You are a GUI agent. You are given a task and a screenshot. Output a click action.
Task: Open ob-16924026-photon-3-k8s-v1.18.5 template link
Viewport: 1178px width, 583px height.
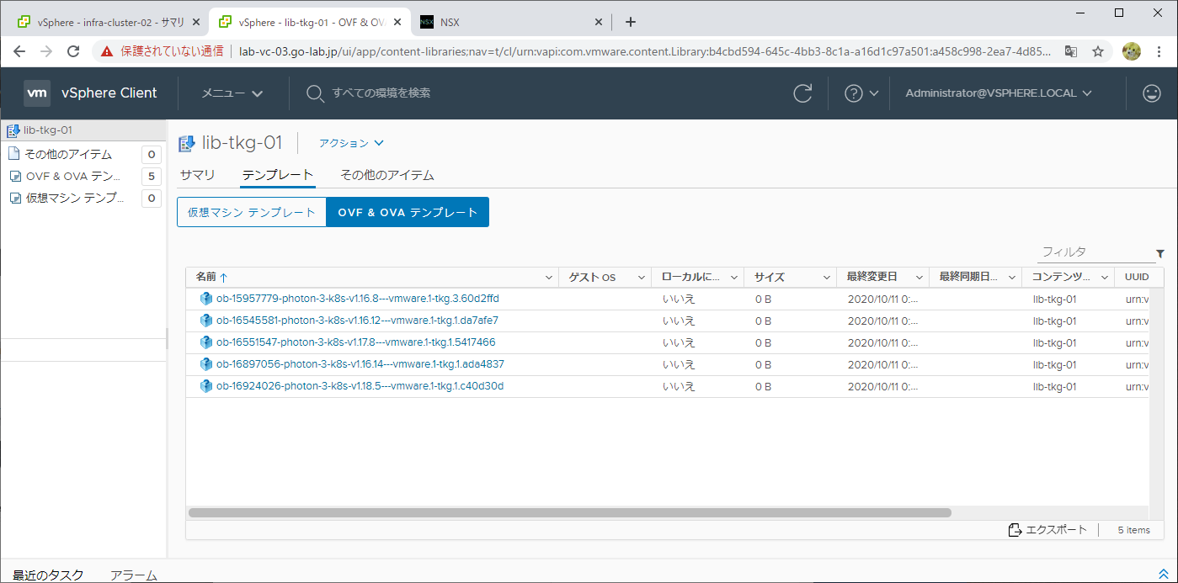pos(360,386)
